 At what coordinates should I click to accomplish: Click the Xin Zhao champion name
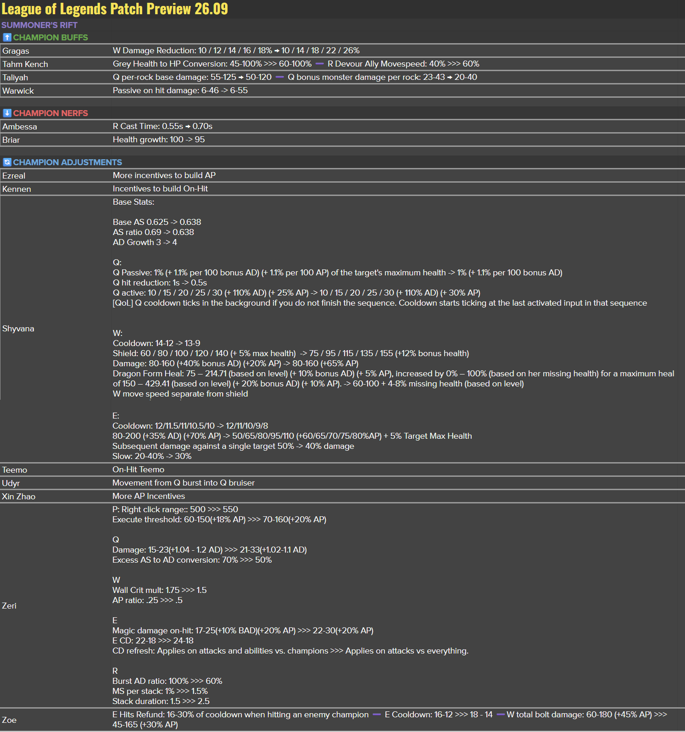pos(19,497)
